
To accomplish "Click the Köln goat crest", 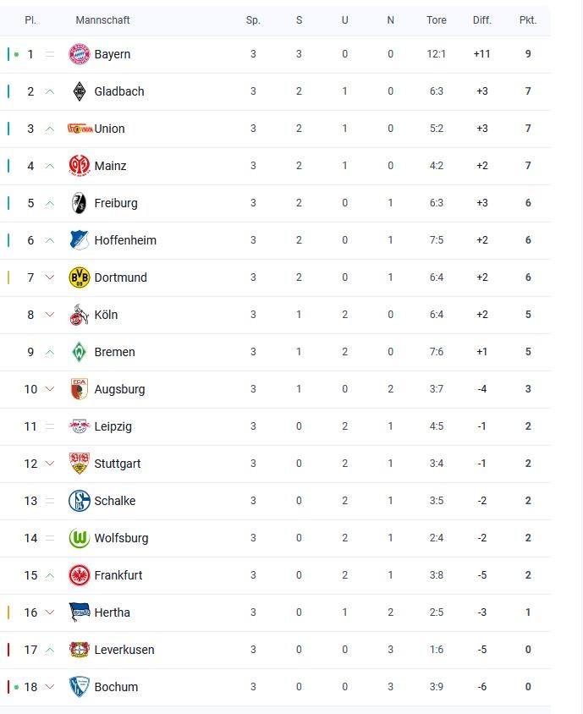I will pyautogui.click(x=80, y=315).
